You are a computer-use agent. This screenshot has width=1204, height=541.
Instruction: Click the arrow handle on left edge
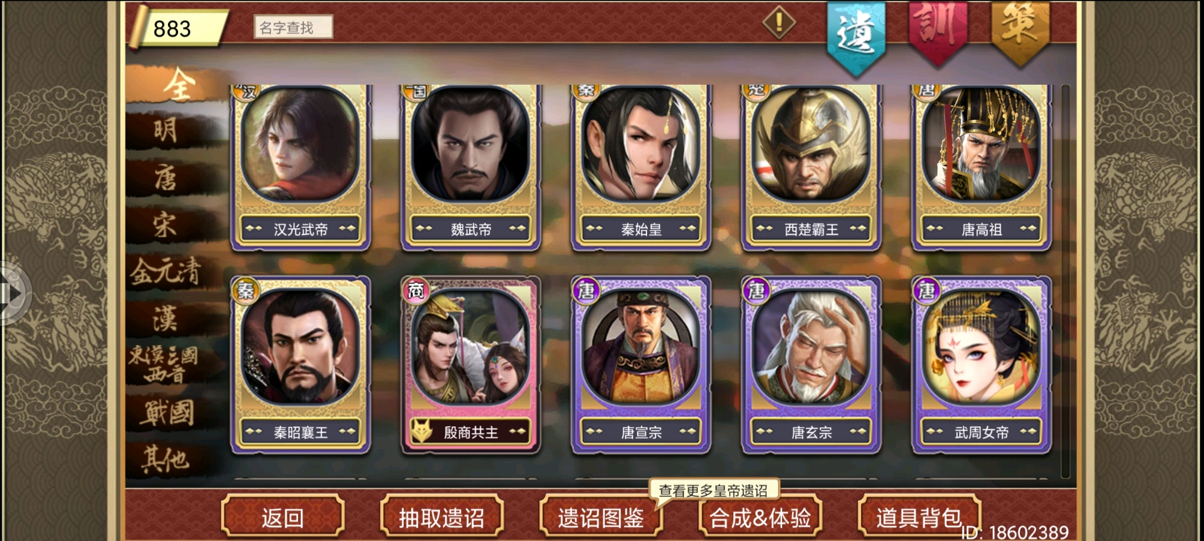point(13,294)
